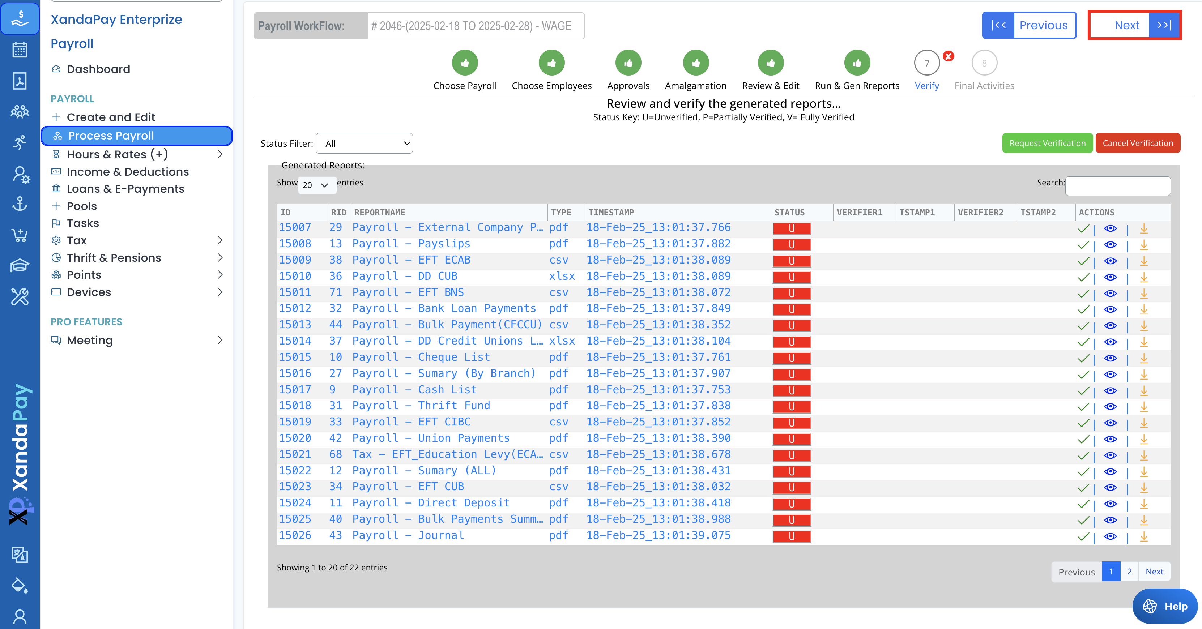Open Income & Deductions menu item
The height and width of the screenshot is (629, 1202).
point(127,172)
